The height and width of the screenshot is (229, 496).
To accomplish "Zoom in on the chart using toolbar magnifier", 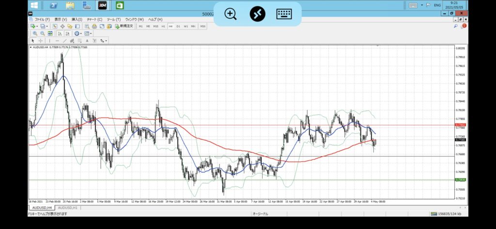I will (35, 33).
